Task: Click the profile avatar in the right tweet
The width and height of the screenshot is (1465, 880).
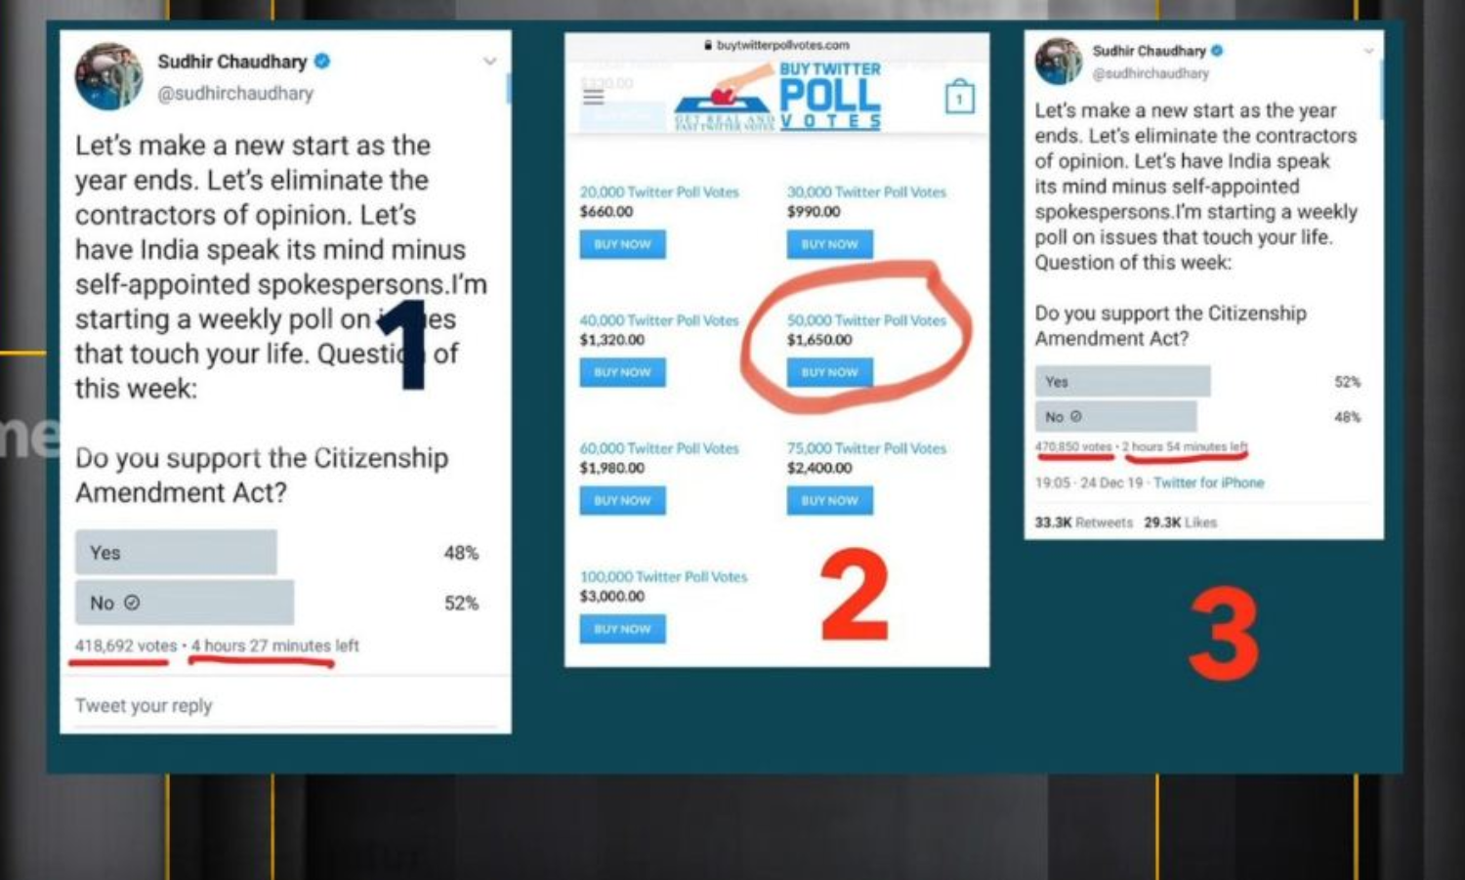Action: 1059,62
